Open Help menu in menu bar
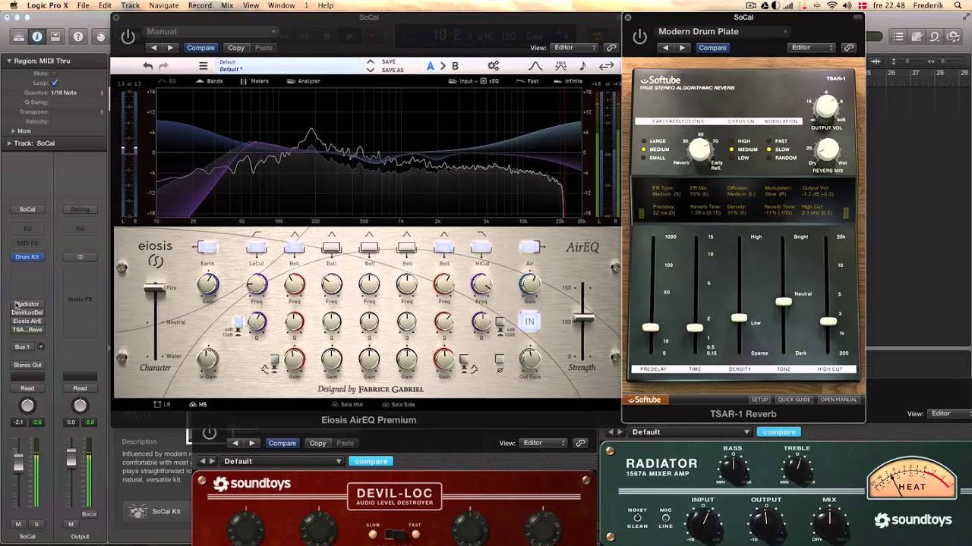 [325, 5]
